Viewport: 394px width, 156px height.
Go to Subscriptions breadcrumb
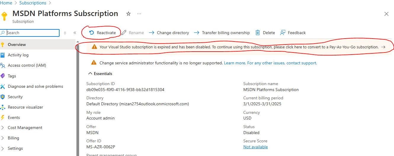click(33, 3)
